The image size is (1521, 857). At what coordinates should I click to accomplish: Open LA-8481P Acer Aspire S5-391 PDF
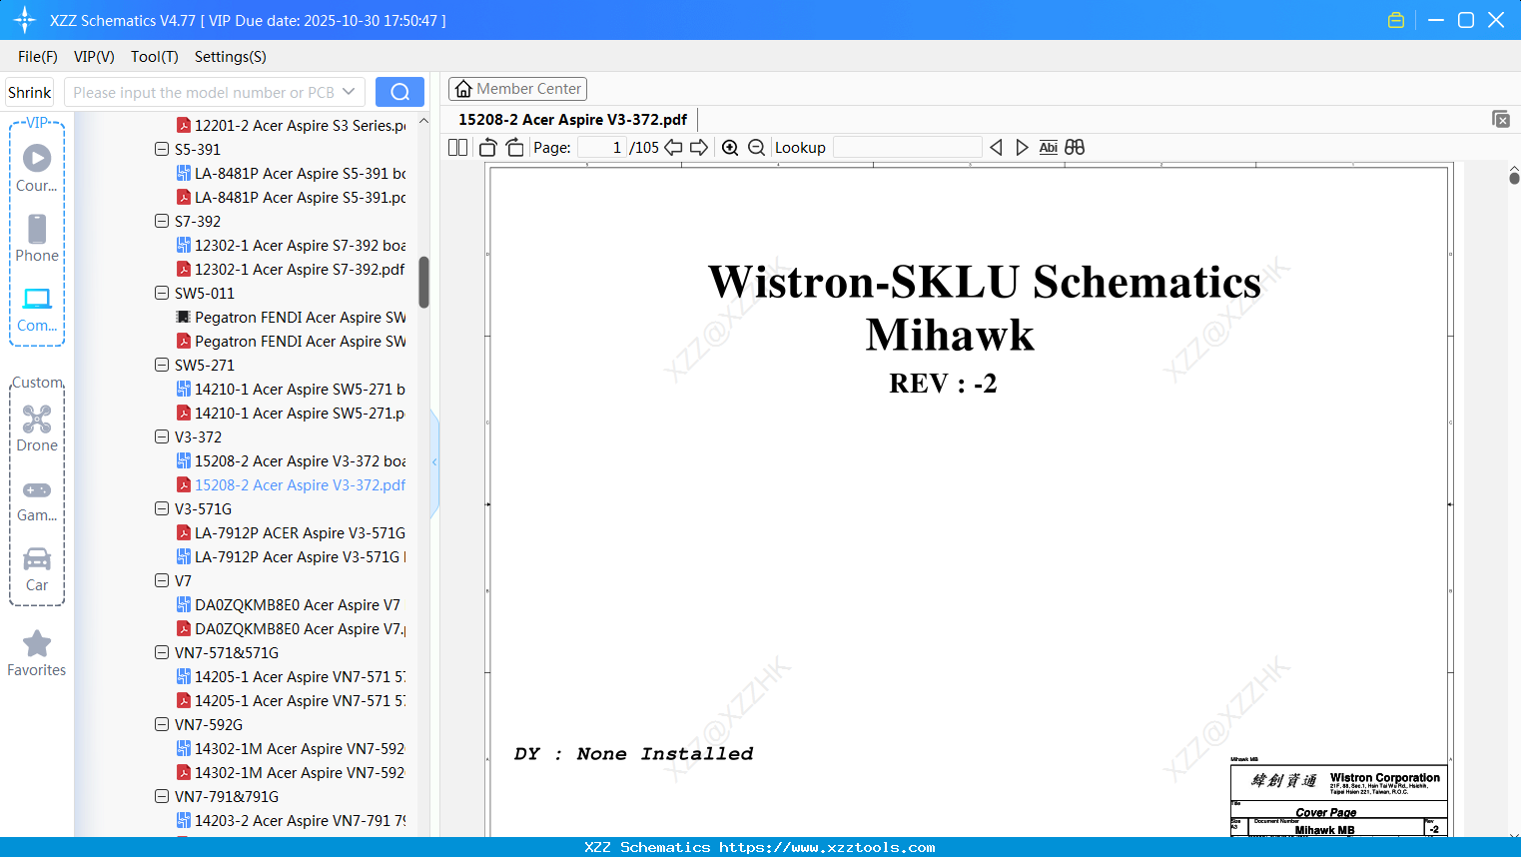pos(292,197)
